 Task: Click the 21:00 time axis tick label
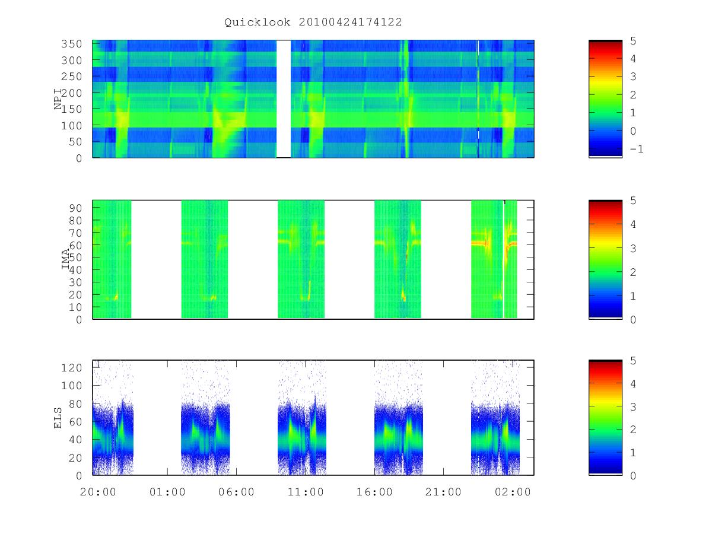tap(444, 492)
